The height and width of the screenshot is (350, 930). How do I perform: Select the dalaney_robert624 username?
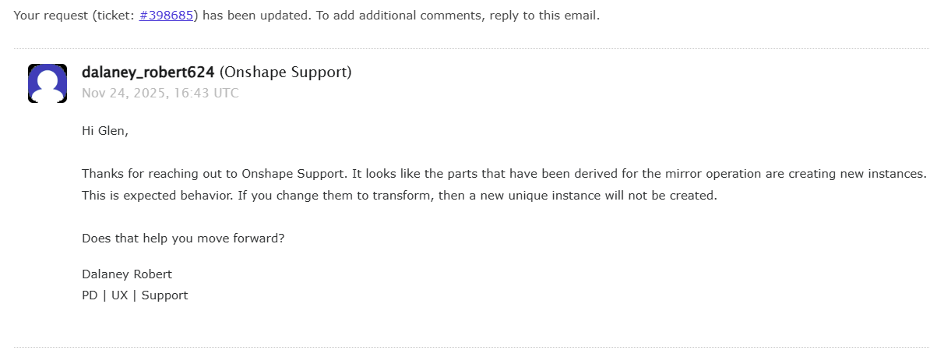148,72
